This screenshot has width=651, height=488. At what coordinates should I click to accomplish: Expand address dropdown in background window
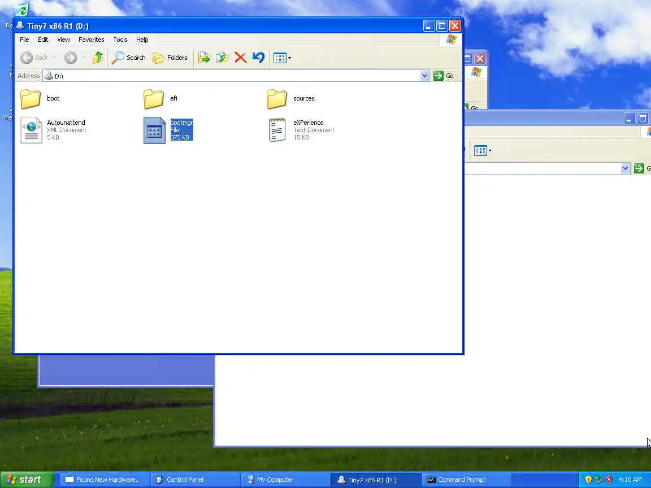[625, 168]
